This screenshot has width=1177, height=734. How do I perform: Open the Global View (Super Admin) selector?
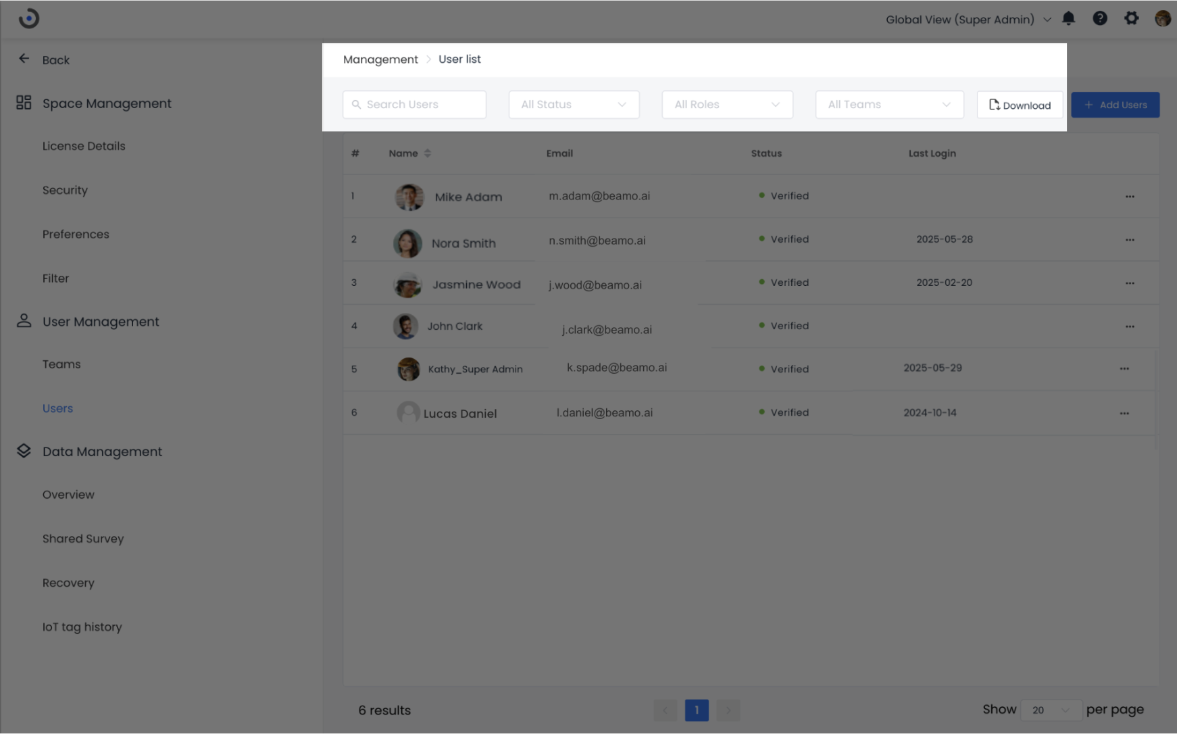968,20
